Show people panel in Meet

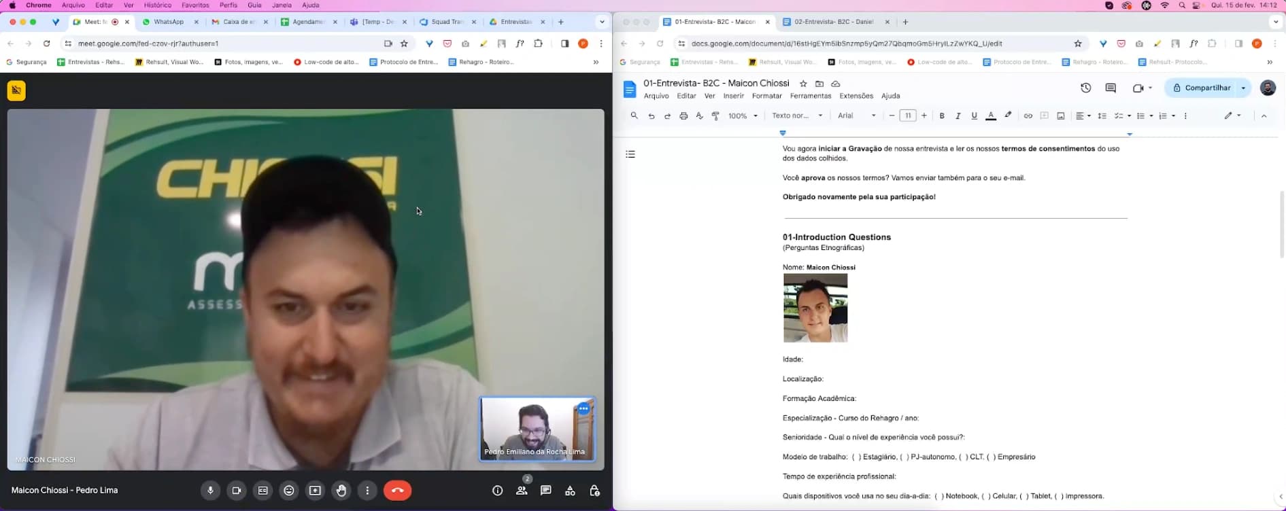click(x=522, y=491)
